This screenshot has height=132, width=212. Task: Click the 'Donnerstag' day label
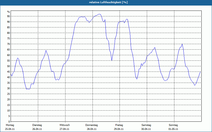[x=91, y=125]
